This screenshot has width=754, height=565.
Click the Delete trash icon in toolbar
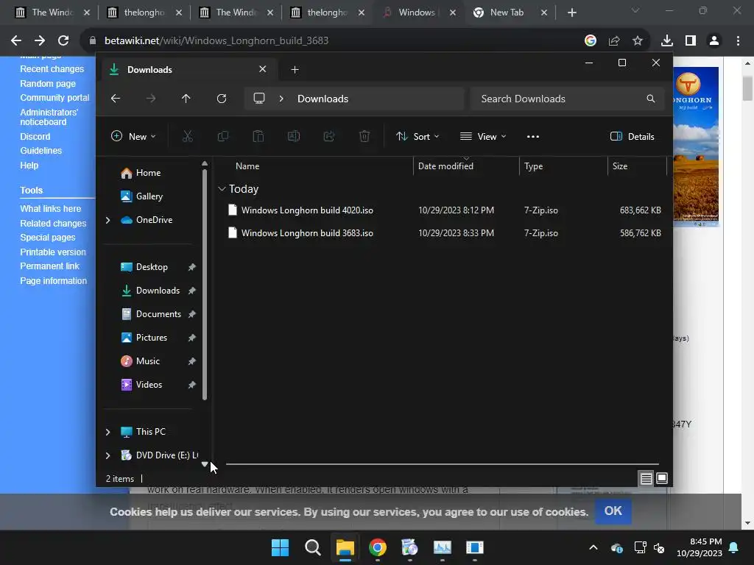tap(364, 136)
